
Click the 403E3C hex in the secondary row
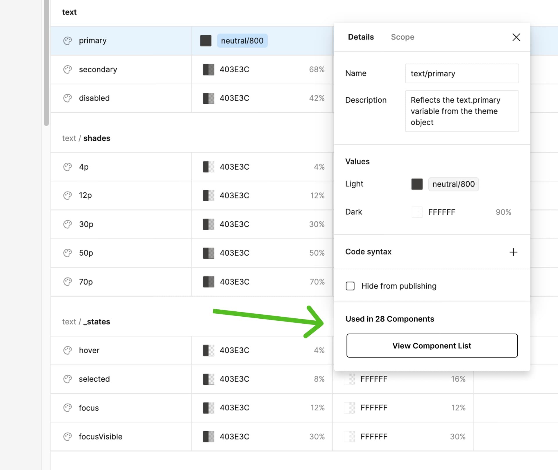coord(235,69)
